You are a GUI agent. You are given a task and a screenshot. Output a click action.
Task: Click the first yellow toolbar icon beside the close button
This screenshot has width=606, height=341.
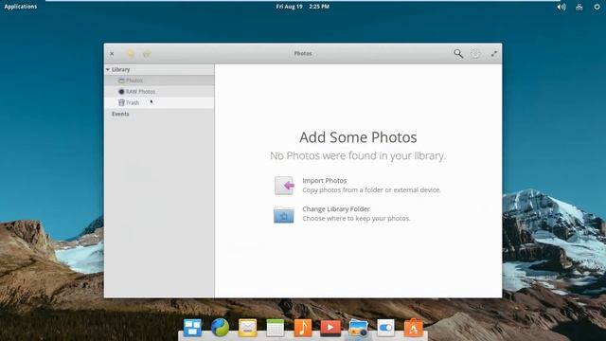click(131, 54)
